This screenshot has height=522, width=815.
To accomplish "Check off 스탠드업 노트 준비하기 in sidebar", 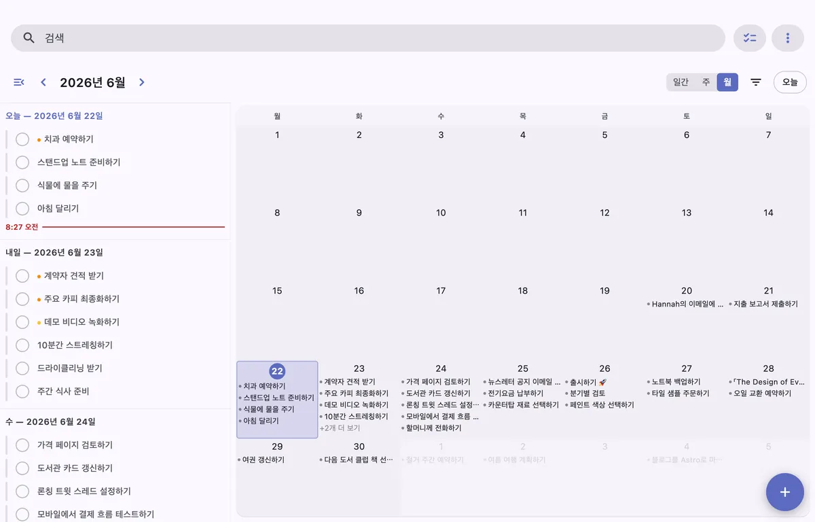I will tap(22, 162).
